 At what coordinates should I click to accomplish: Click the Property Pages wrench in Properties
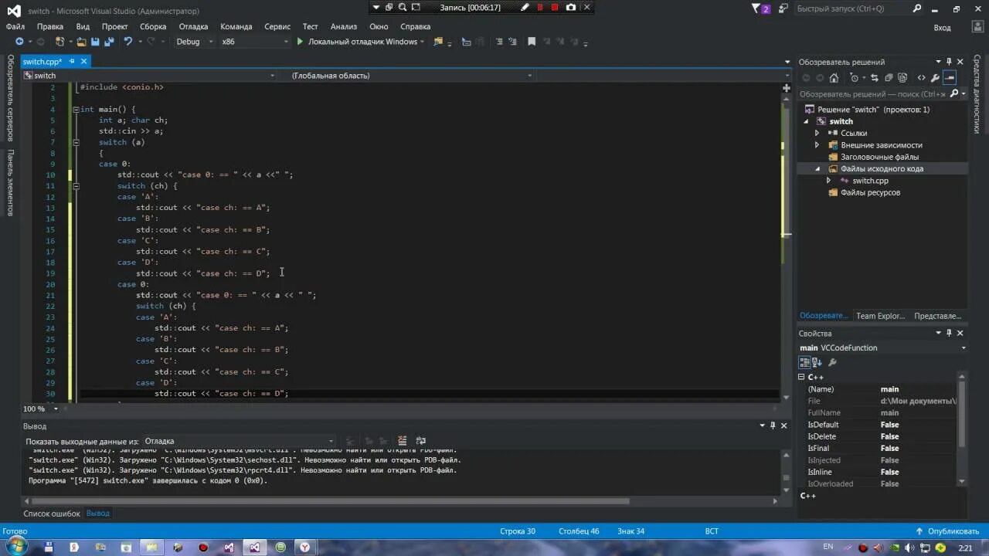point(832,362)
